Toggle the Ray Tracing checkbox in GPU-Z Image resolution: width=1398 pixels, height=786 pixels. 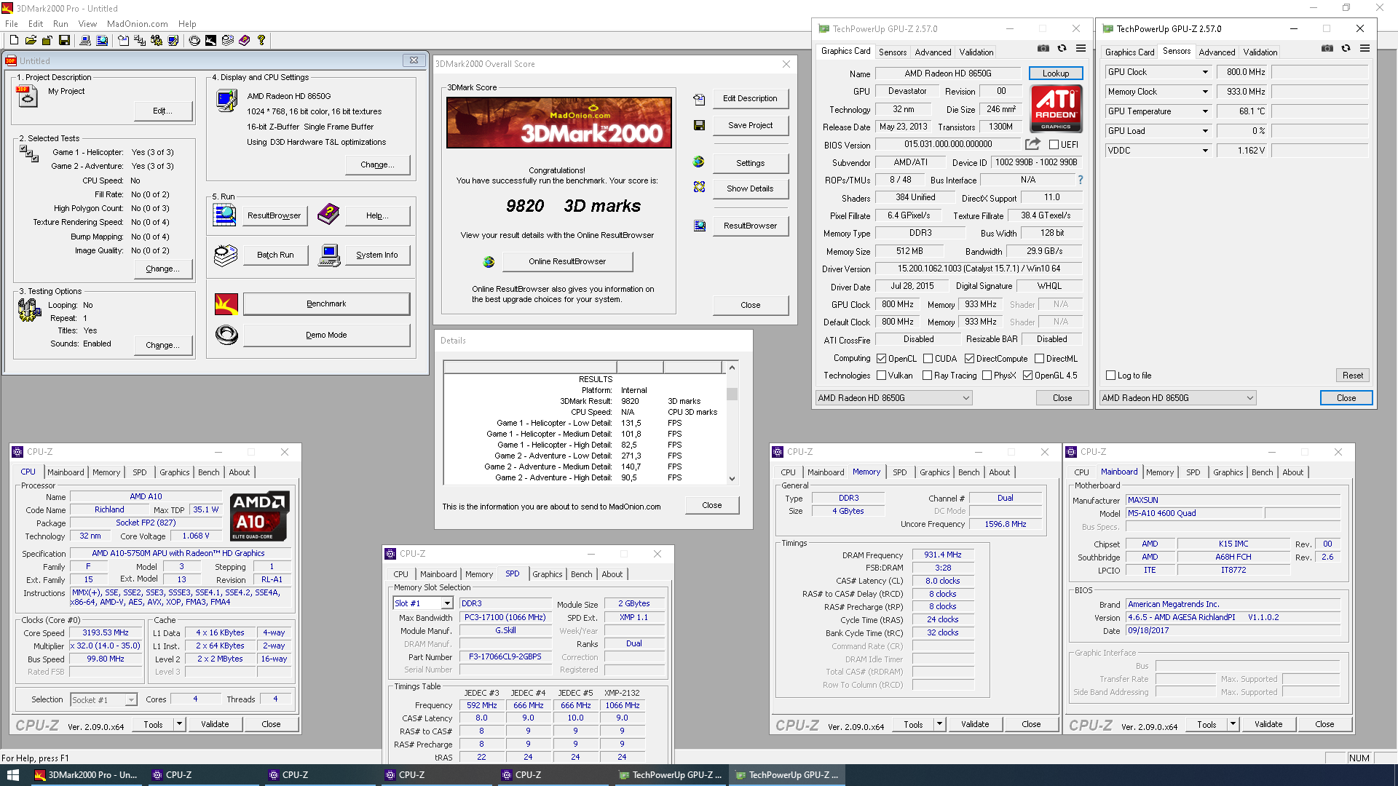coord(928,376)
